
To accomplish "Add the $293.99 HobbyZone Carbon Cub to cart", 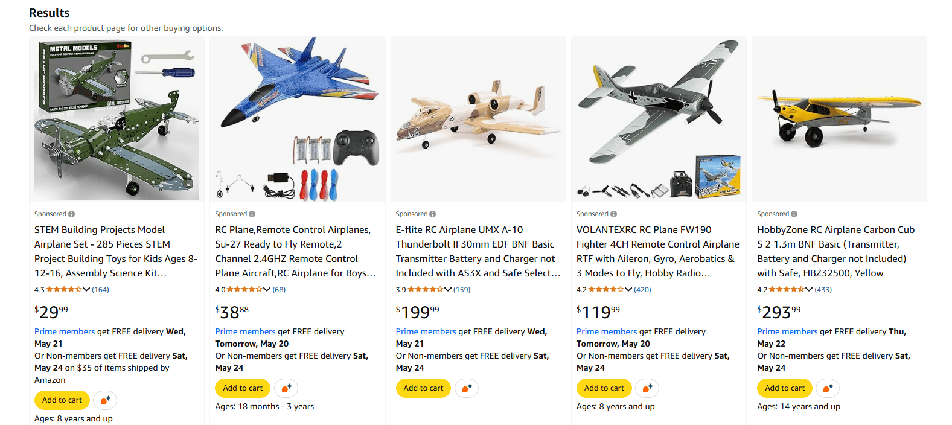I will tap(785, 388).
